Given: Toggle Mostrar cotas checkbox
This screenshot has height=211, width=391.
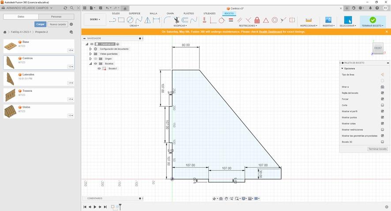Looking at the screenshot, I should (382, 124).
